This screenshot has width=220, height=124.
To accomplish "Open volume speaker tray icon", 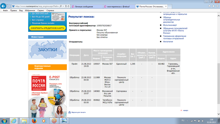I will tap(203, 121).
